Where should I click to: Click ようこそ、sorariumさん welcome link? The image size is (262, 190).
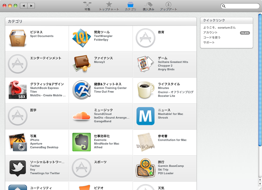click(x=219, y=28)
